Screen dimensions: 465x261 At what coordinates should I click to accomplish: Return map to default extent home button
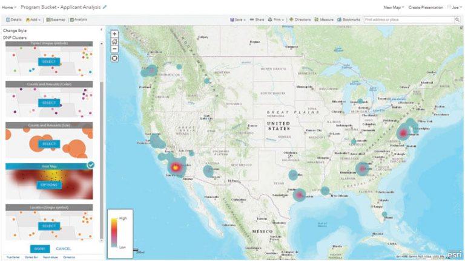tap(114, 42)
